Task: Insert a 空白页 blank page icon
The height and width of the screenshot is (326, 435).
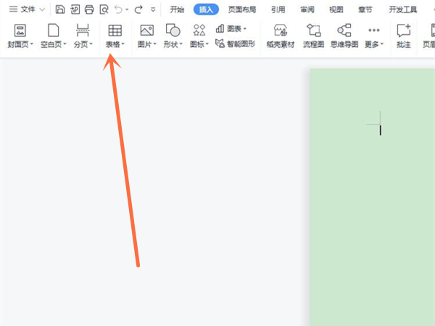Action: [x=53, y=30]
